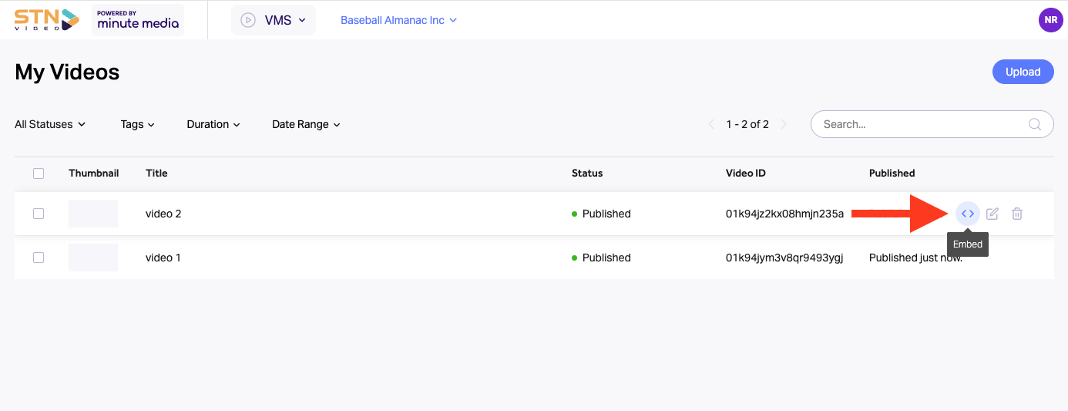The width and height of the screenshot is (1068, 411).
Task: Click 'Published just now.' text for video 1
Action: point(915,258)
